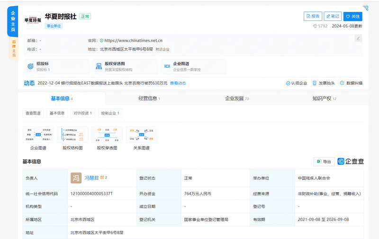Click the 非财政补助 funding source cell
Image resolution: width=379 pixels, height=239 pixels.
tap(329, 194)
